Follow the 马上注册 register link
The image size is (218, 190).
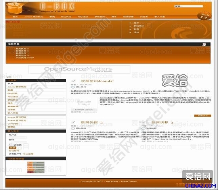(x=28, y=154)
